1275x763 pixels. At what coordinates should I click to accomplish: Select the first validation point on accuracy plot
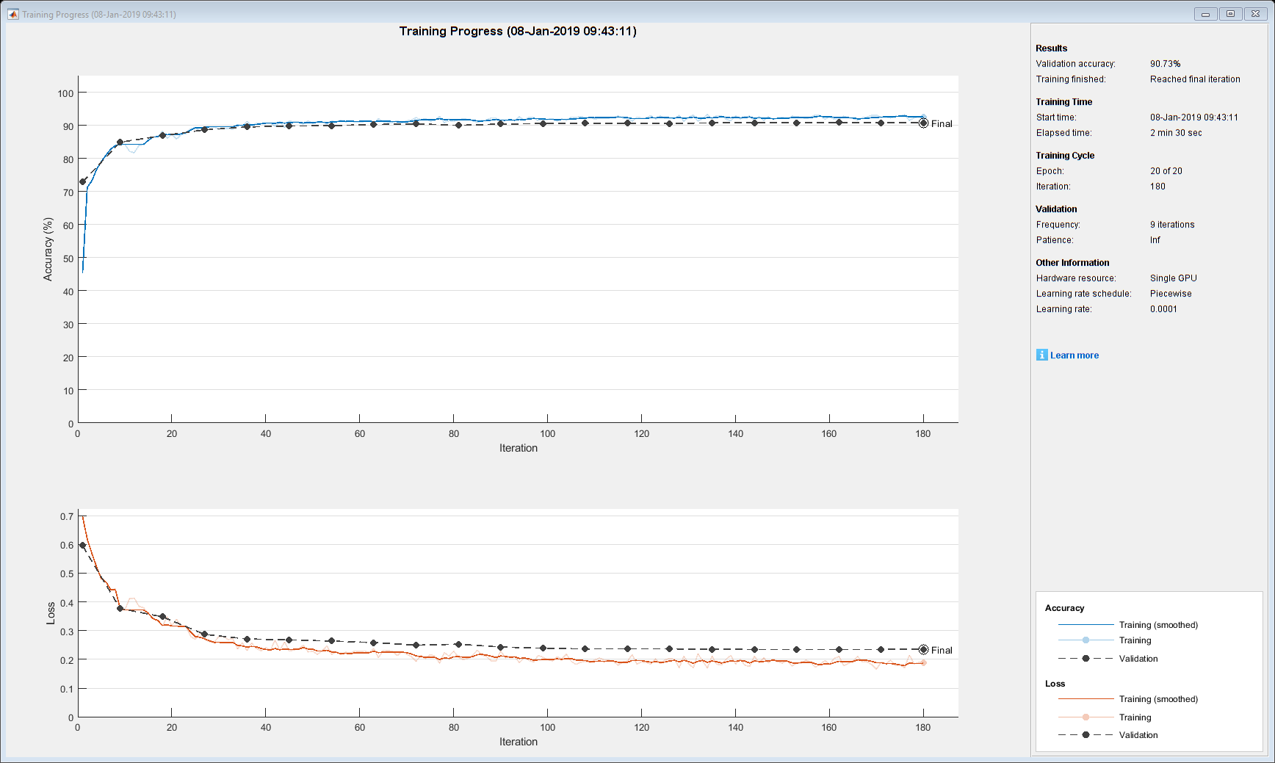[82, 181]
